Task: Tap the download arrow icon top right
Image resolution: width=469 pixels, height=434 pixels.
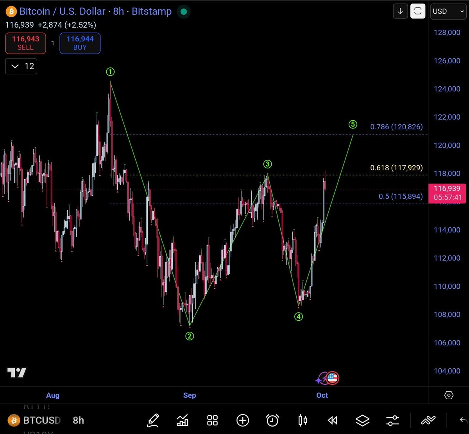Action: coord(400,11)
